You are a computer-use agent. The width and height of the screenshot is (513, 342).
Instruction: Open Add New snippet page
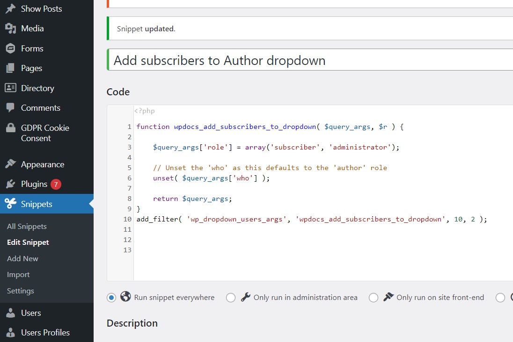click(22, 259)
